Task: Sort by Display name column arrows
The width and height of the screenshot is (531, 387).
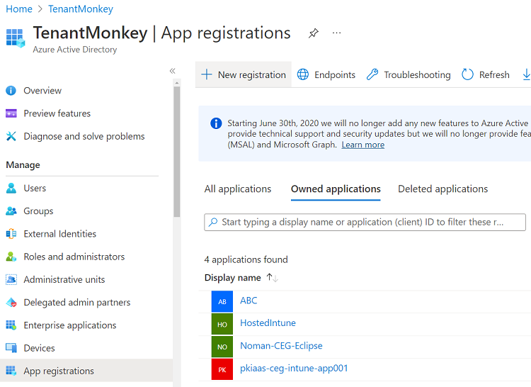Action: coord(272,278)
